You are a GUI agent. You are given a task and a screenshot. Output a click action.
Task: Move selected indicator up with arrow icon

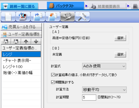(x=26, y=41)
